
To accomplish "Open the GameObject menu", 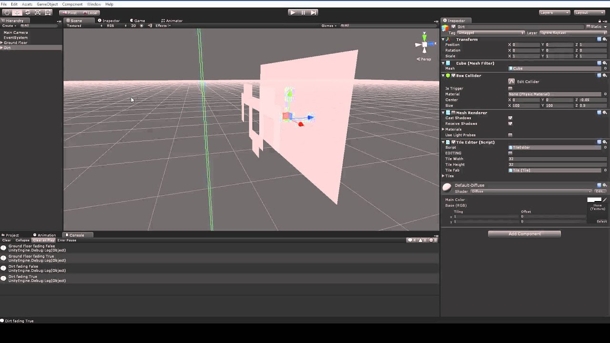I will (47, 4).
